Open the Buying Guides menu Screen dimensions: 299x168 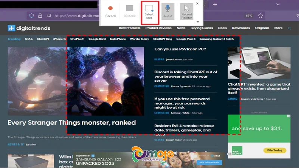201,28
